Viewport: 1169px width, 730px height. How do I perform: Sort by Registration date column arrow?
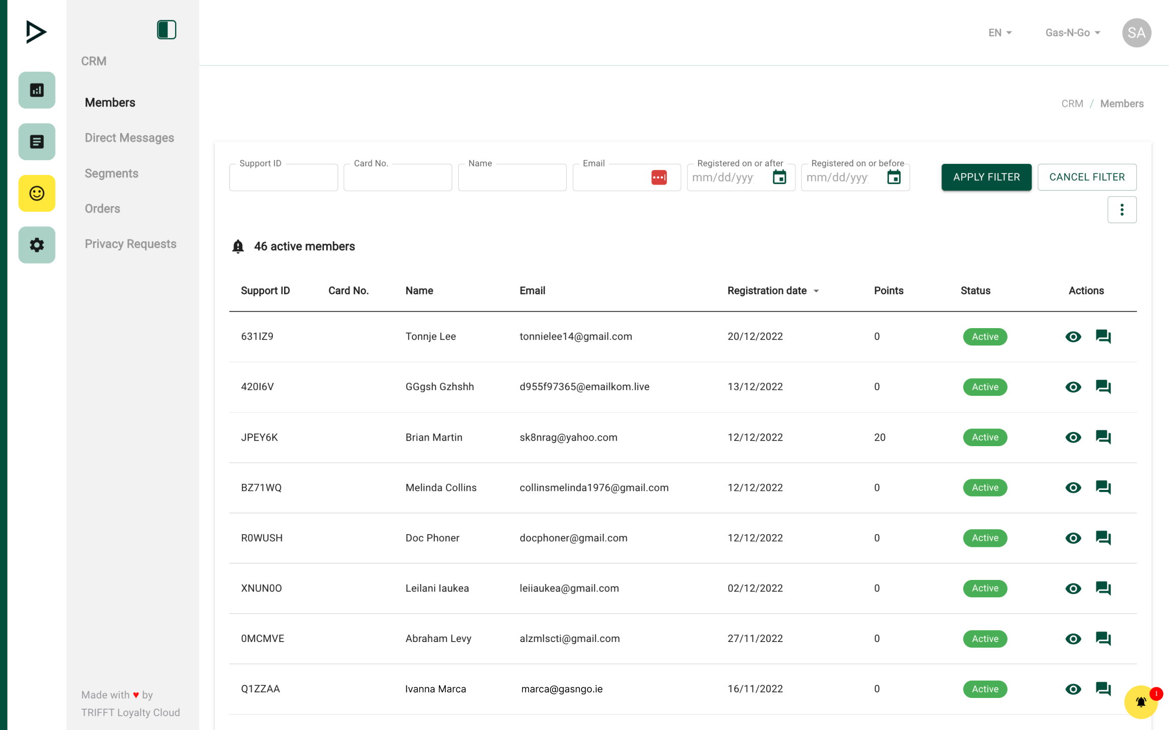coord(816,291)
